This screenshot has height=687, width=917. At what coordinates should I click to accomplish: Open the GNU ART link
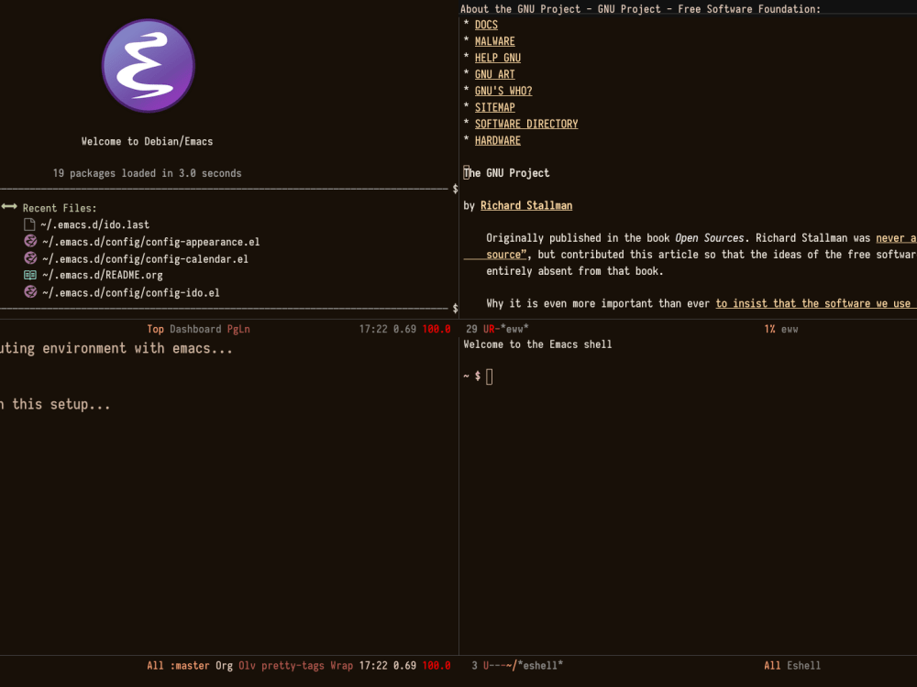495,74
